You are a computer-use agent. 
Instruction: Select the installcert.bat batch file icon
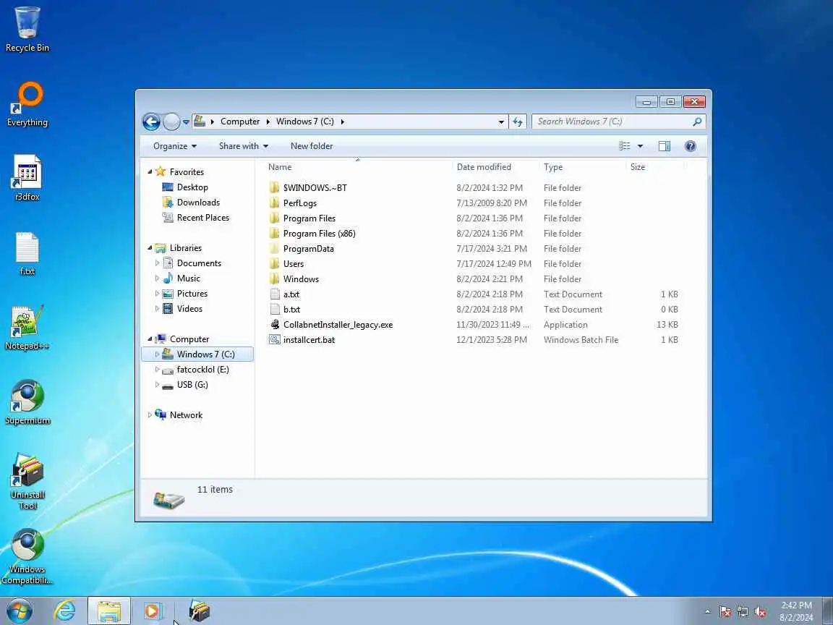(275, 339)
